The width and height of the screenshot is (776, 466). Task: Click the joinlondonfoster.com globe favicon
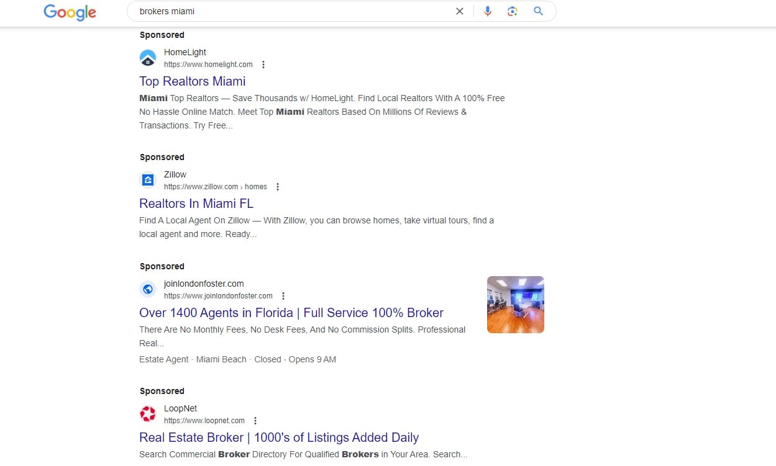pos(148,290)
